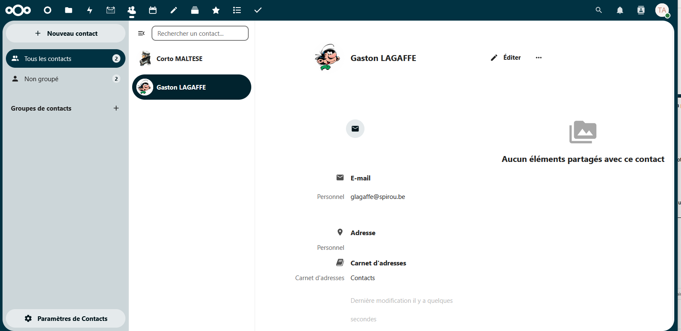The height and width of the screenshot is (331, 681).
Task: Click the Groupes de contacts label
Action: tap(41, 109)
